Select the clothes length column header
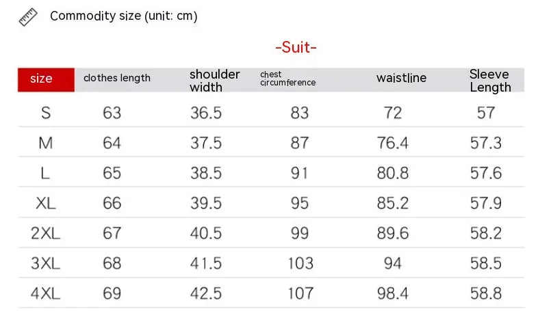Image resolution: width=538 pixels, height=311 pixels. [117, 78]
